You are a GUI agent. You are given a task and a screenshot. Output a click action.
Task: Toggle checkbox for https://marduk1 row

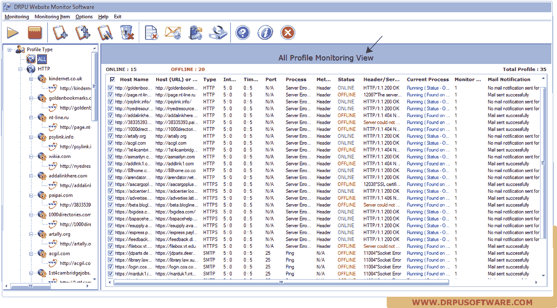(111, 274)
